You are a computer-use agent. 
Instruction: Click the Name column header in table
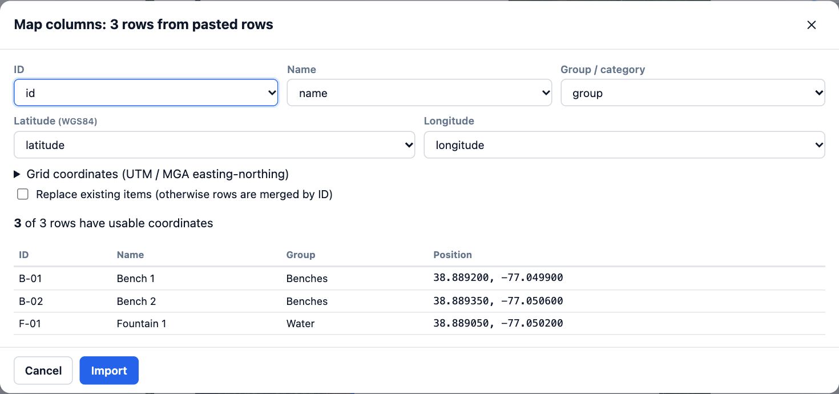pyautogui.click(x=130, y=255)
